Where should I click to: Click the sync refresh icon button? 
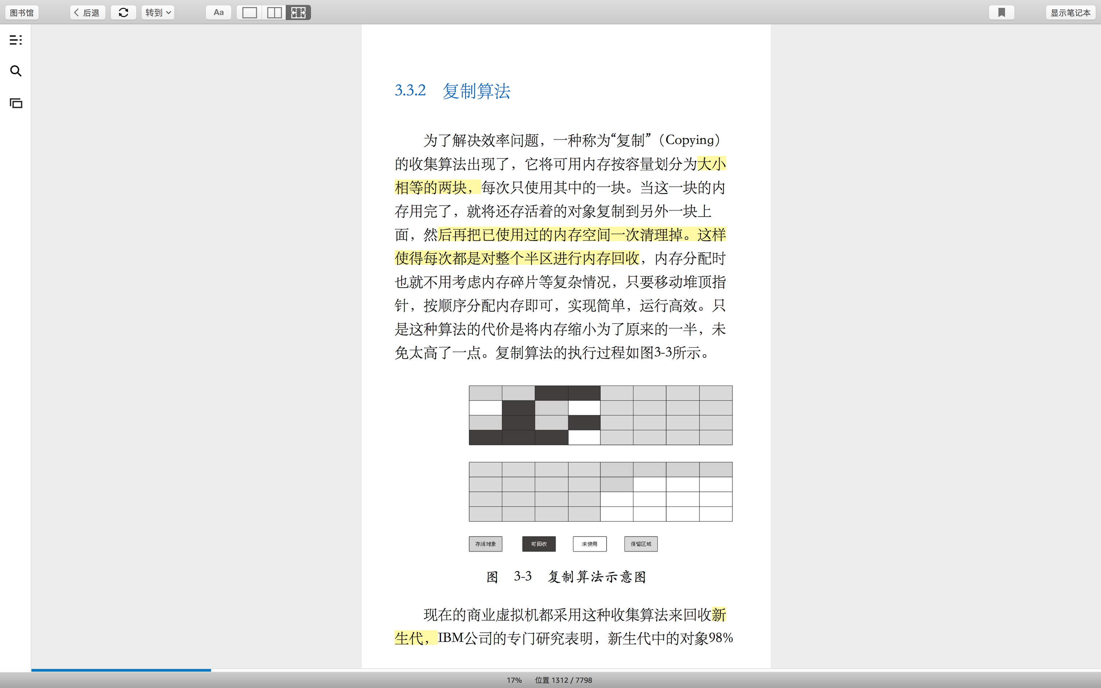(123, 13)
